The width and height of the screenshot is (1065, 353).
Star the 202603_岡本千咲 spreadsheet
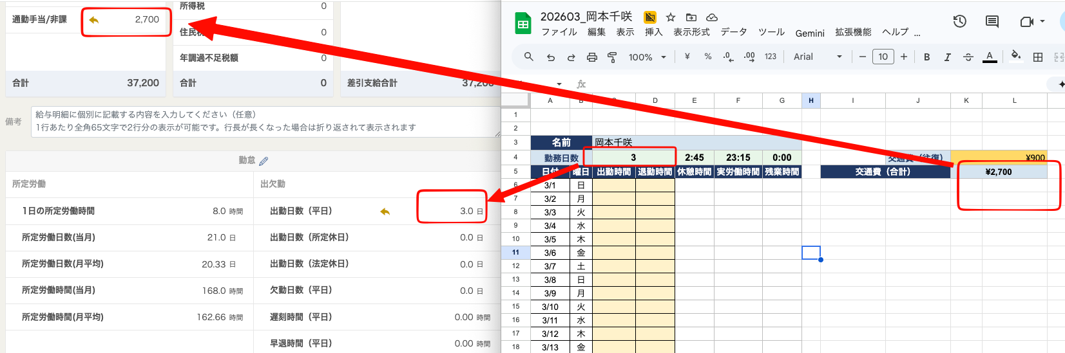click(671, 17)
